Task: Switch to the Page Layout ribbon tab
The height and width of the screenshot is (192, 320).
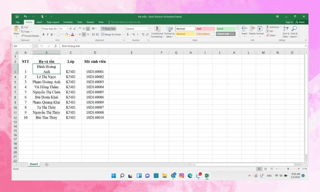Action: [x=53, y=22]
